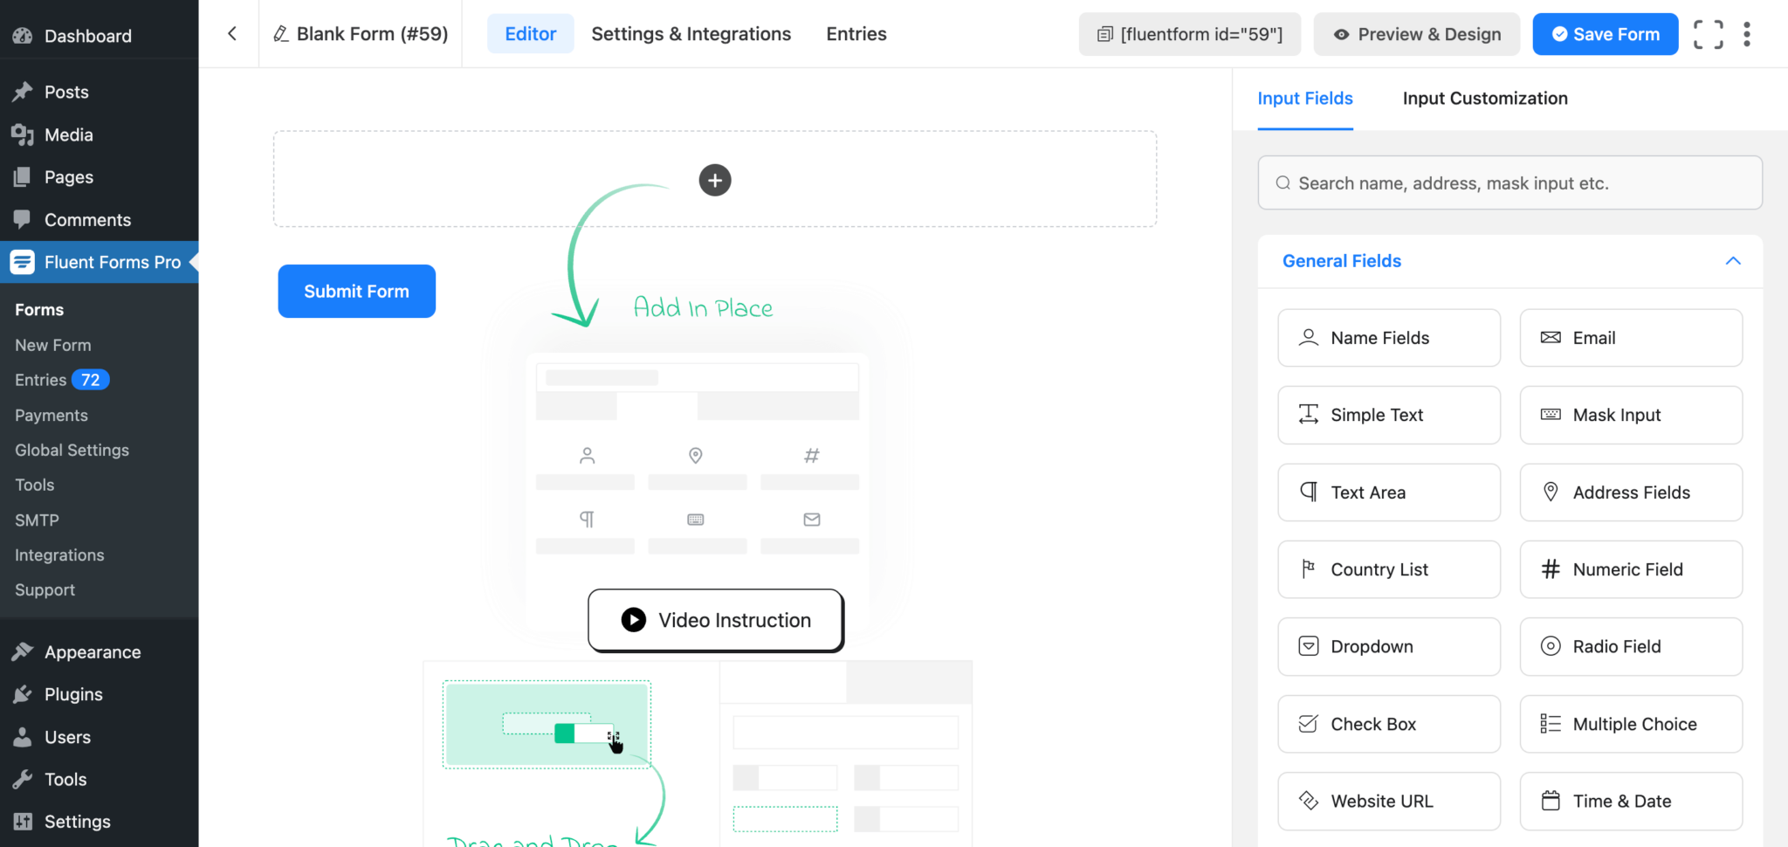This screenshot has height=847, width=1788.
Task: Select the Appearance sidebar icon
Action: 22,651
